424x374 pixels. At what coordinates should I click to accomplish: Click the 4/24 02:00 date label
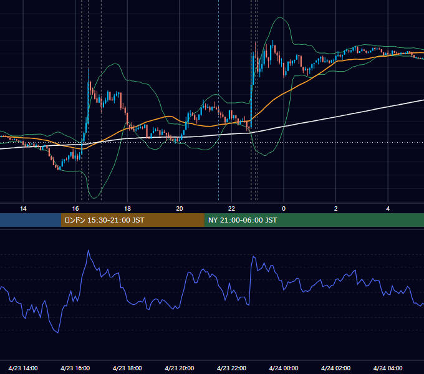[335, 368]
